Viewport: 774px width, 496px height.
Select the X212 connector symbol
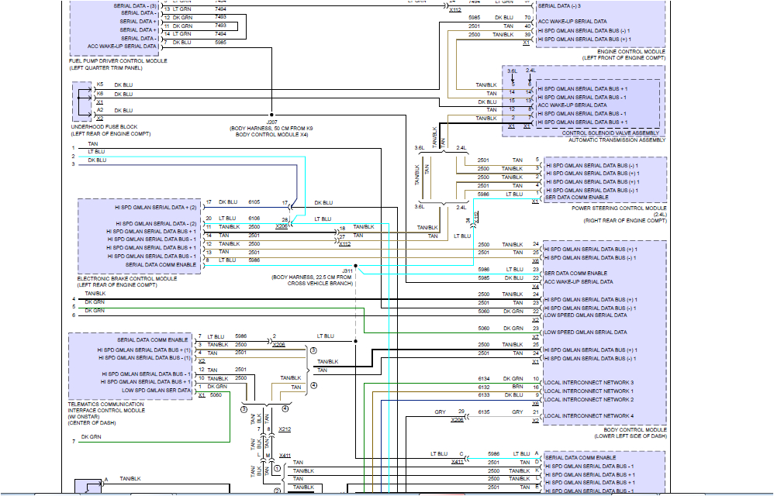284,429
